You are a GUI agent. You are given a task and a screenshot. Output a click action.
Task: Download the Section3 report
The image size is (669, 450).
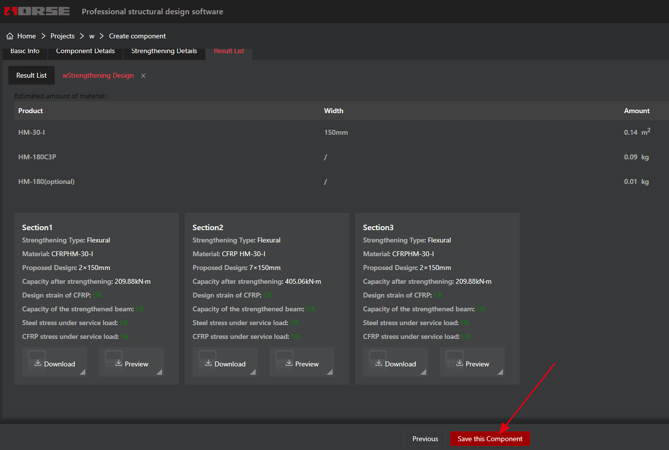[x=396, y=363]
